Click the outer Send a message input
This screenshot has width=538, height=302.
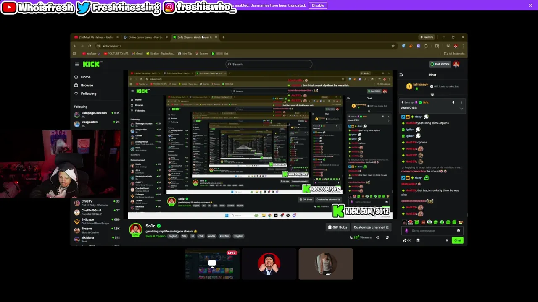[x=433, y=230]
